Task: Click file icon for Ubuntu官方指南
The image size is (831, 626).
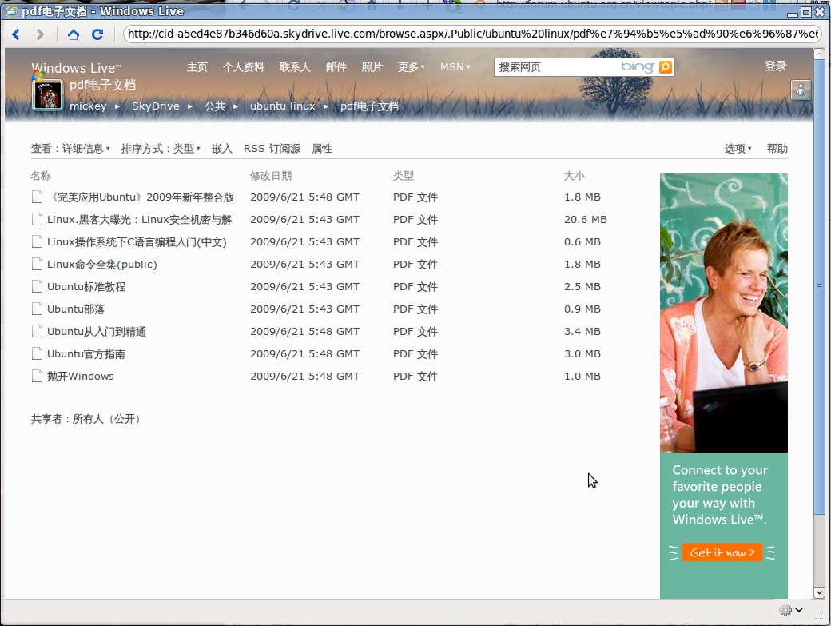Action: [37, 353]
